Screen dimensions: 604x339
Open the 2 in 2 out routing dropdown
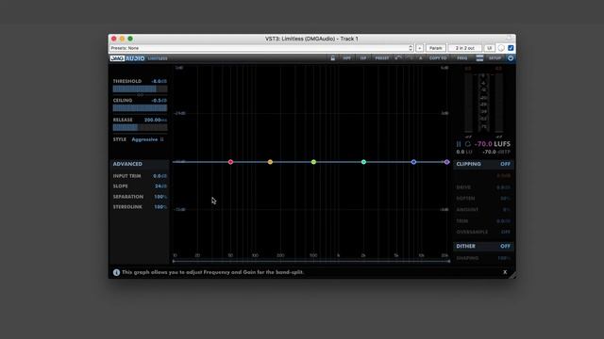[465, 48]
